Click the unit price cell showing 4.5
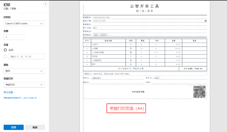The height and width of the screenshot is (132, 227). [x=156, y=52]
